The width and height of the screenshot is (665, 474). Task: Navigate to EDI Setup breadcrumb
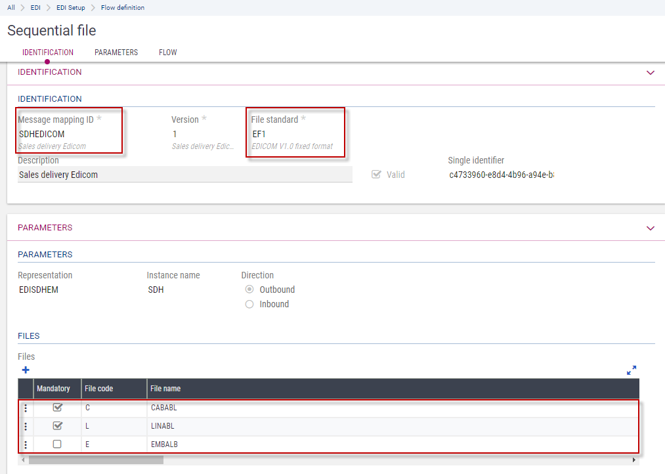pyautogui.click(x=70, y=8)
